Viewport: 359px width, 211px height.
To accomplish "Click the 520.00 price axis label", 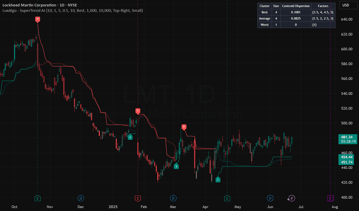I will pos(347,108).
